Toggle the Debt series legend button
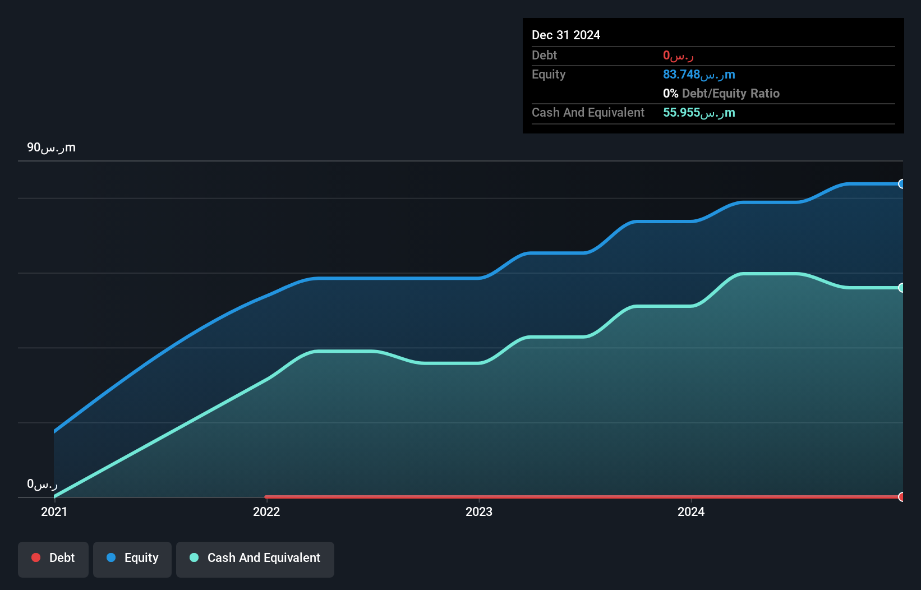 [53, 559]
